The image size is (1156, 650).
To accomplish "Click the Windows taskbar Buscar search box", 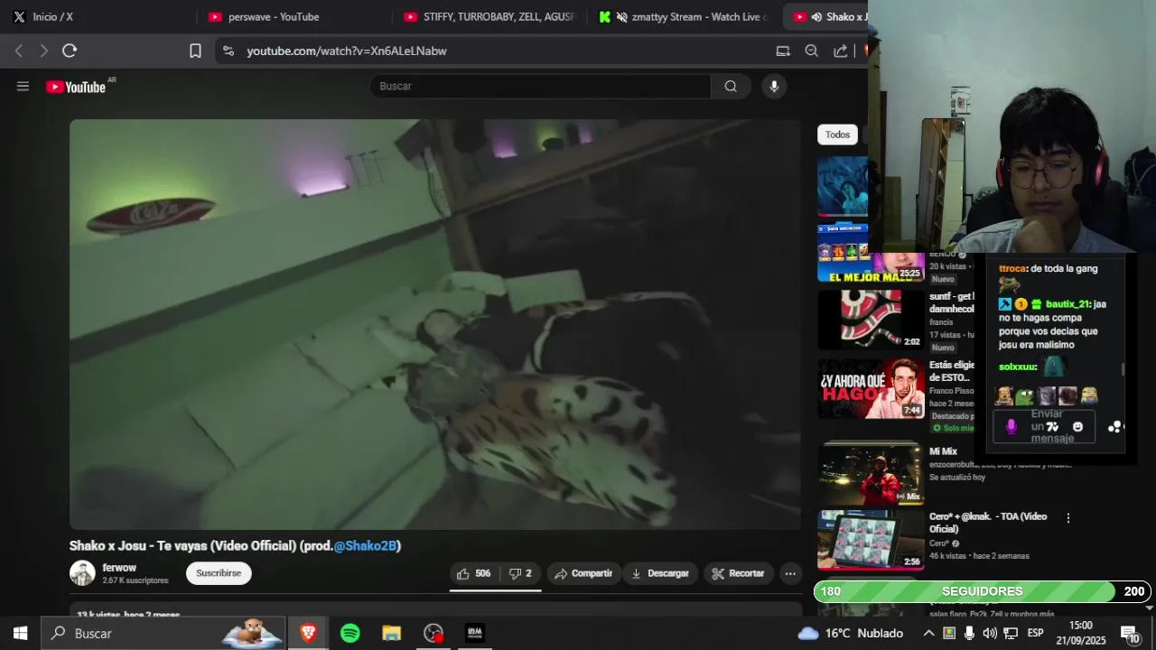I will (x=164, y=634).
